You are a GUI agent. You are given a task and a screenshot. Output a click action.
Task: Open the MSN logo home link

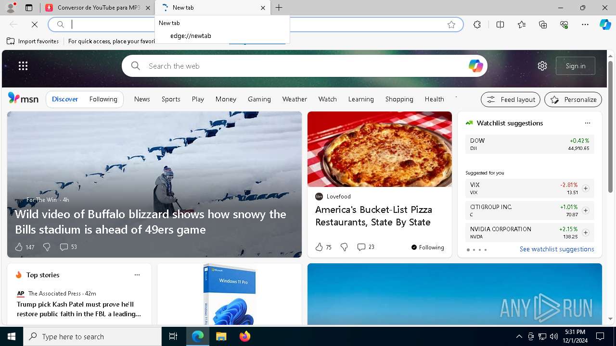pos(23,99)
